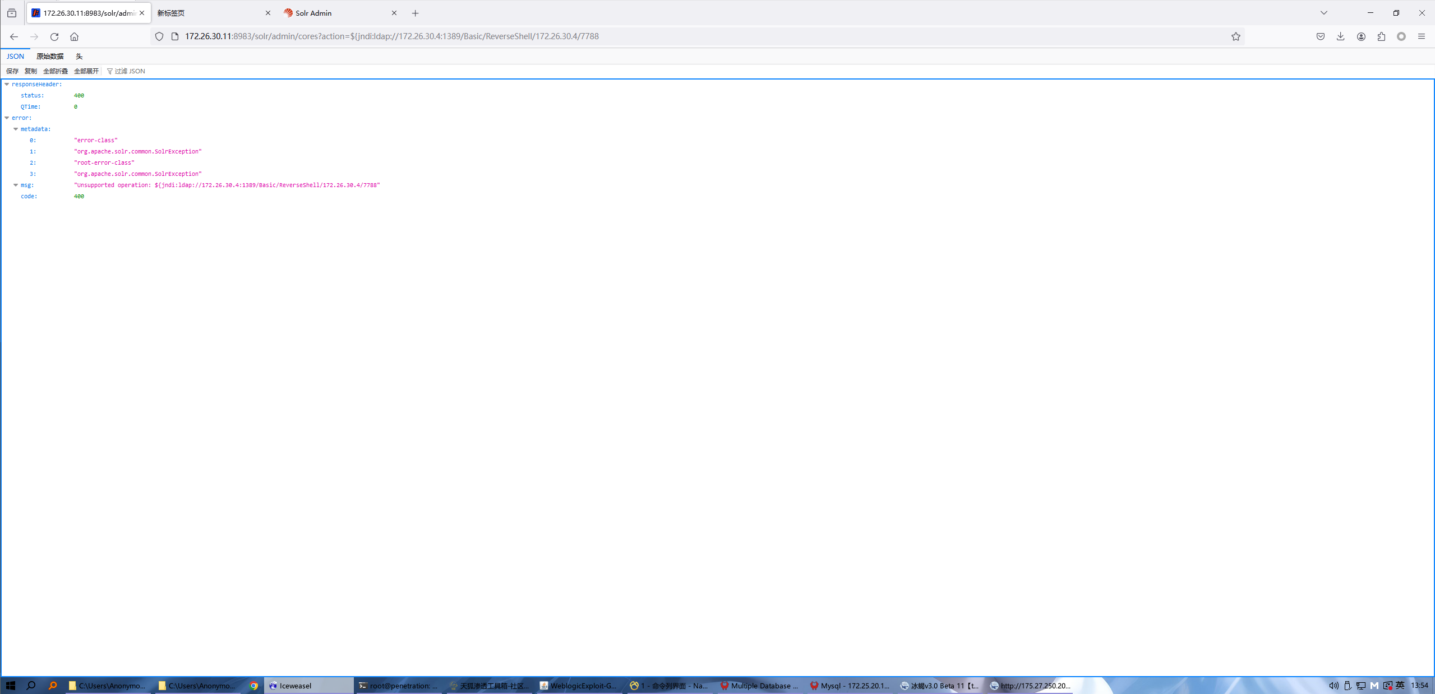Click the 过滤 JSON filter field

click(x=130, y=71)
